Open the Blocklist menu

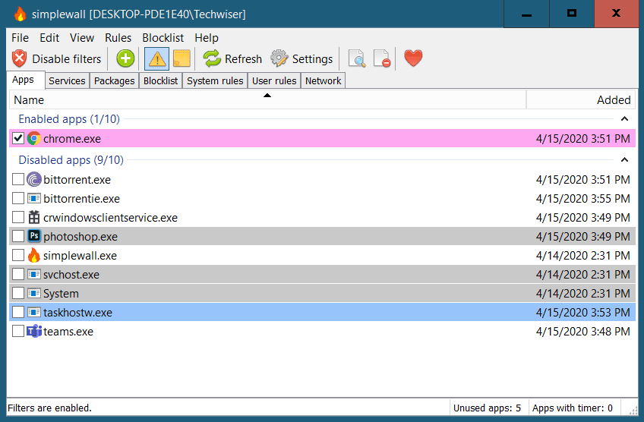[x=163, y=38]
